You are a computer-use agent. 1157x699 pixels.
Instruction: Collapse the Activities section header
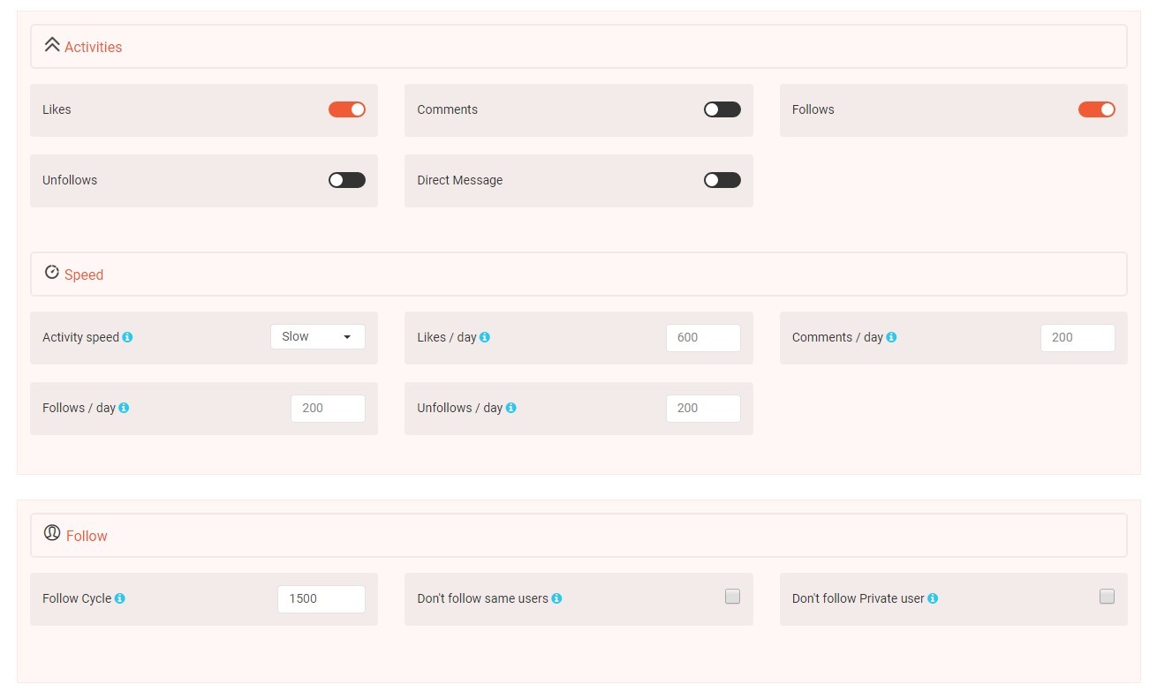[x=578, y=47]
